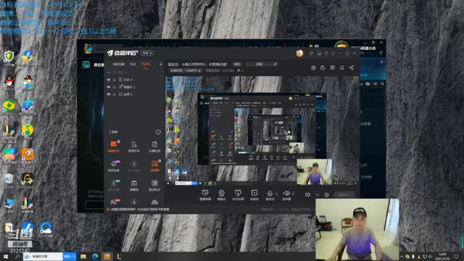Screen dimensions: 464x261
Task: Add a camera source from bottom toolbar
Action: tap(221, 195)
